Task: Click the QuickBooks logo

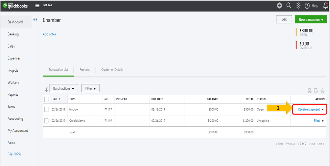Action: tap(16, 6)
